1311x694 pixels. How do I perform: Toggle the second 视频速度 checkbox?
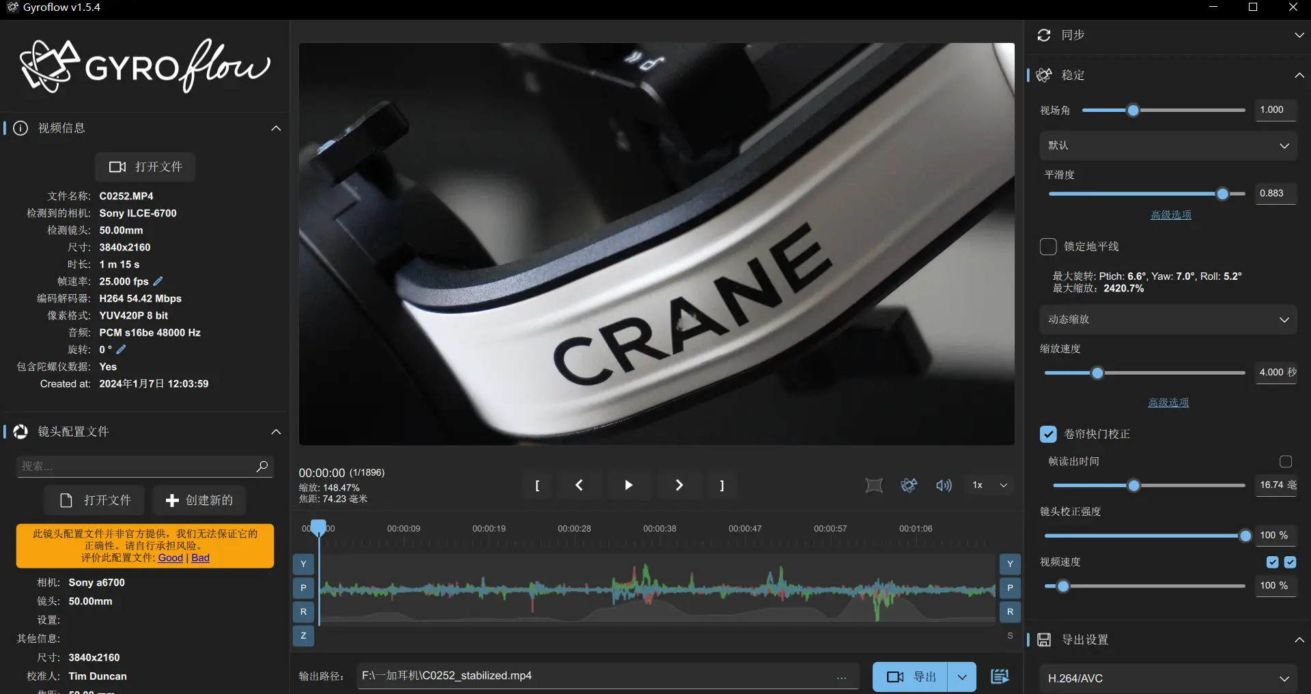(1290, 562)
